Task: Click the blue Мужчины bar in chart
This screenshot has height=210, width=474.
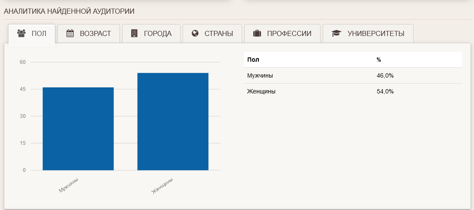Action: click(78, 129)
